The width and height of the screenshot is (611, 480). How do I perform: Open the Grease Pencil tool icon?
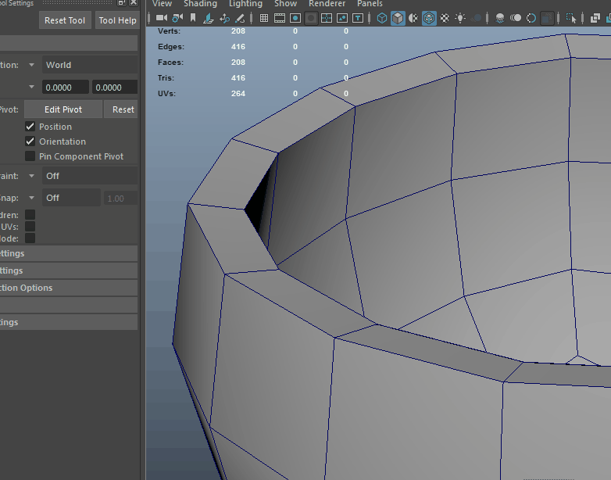240,18
